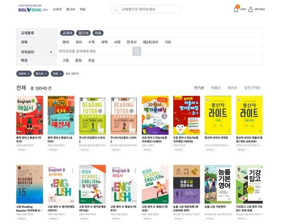Select the 기타 subject filter

[168, 42]
